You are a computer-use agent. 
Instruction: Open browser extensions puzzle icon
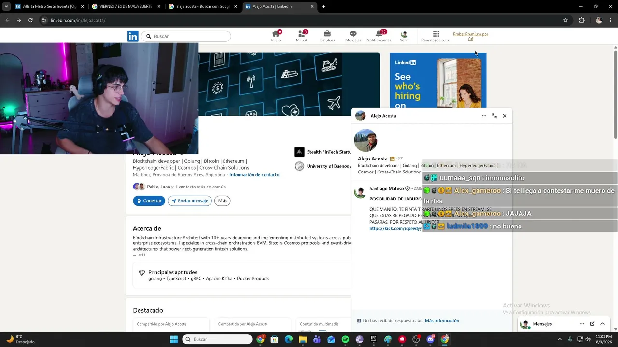coord(582,20)
